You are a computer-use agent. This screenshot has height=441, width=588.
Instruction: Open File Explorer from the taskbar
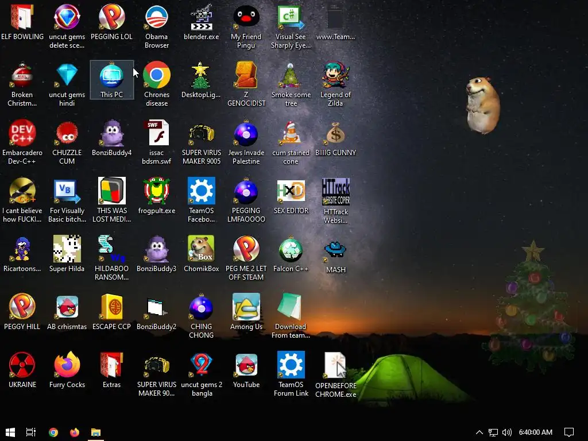tap(96, 432)
